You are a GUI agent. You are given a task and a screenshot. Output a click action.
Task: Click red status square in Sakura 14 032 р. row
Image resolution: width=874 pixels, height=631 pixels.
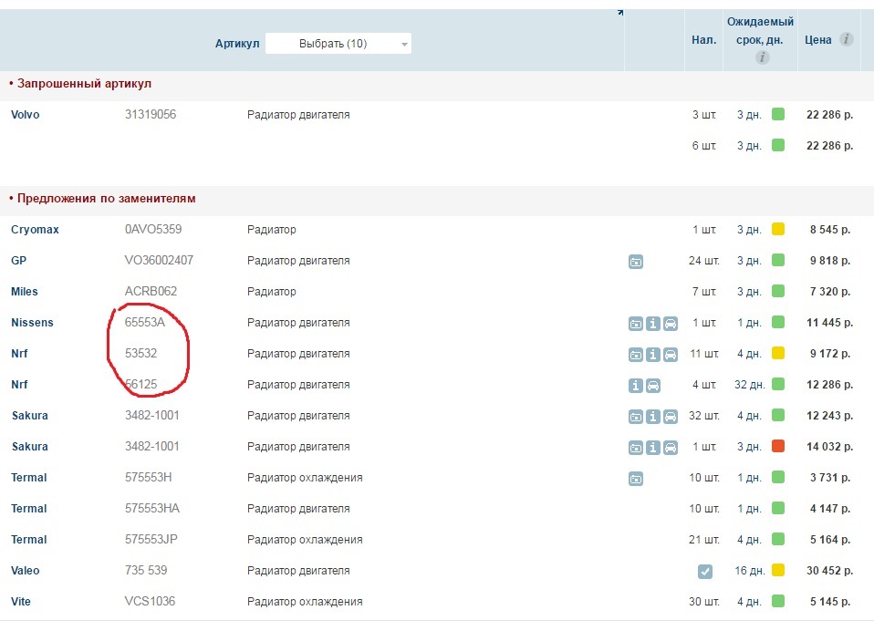pos(778,446)
